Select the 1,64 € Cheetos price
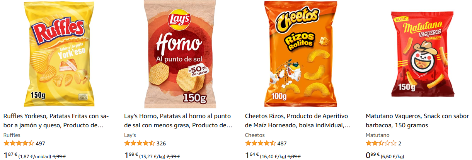Screen dimensions: 472x160 252,155
